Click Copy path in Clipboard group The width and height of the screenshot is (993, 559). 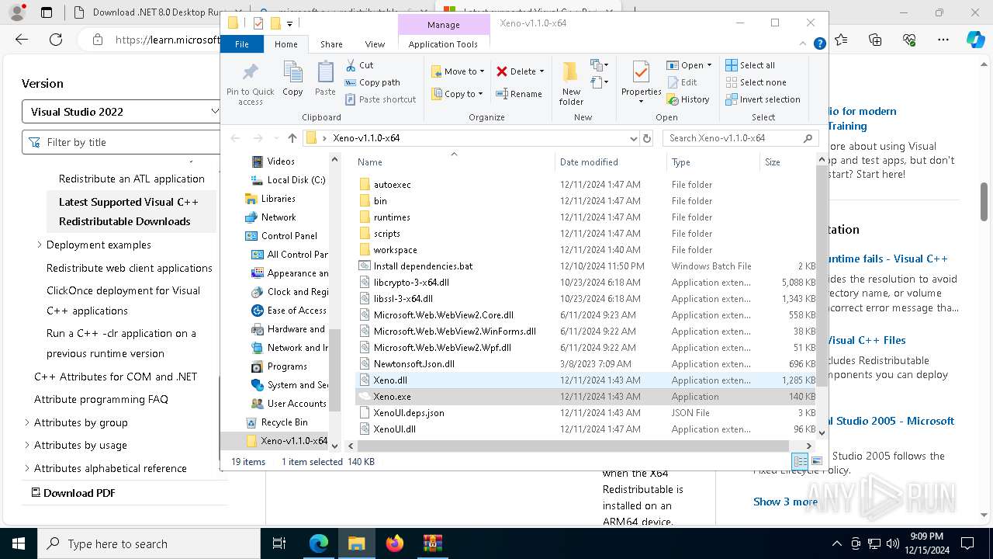(x=372, y=82)
